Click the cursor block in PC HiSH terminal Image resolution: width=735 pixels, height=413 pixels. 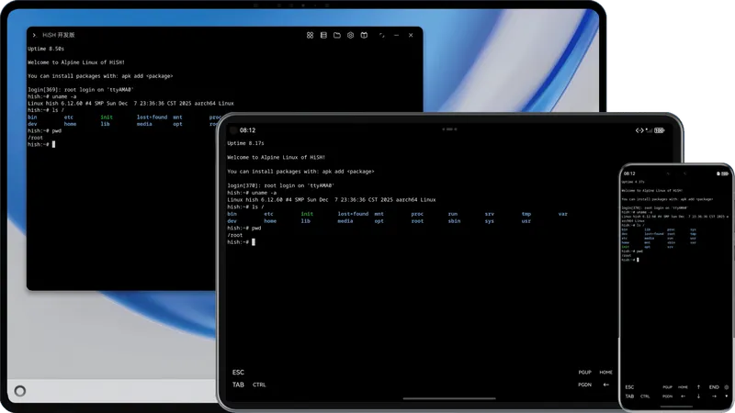click(53, 144)
